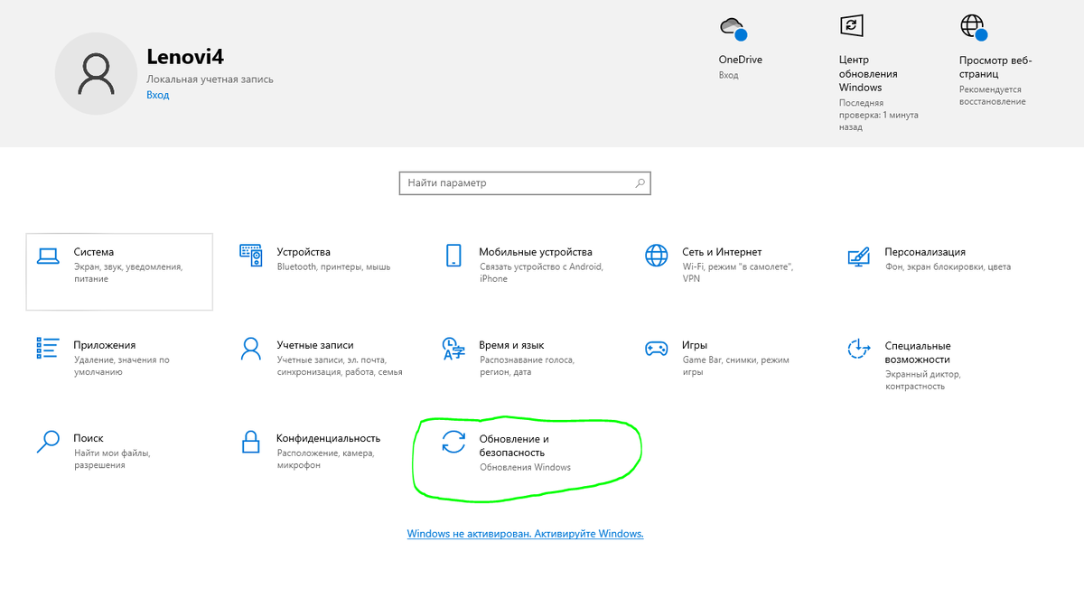Select the Устройства category title

point(304,252)
